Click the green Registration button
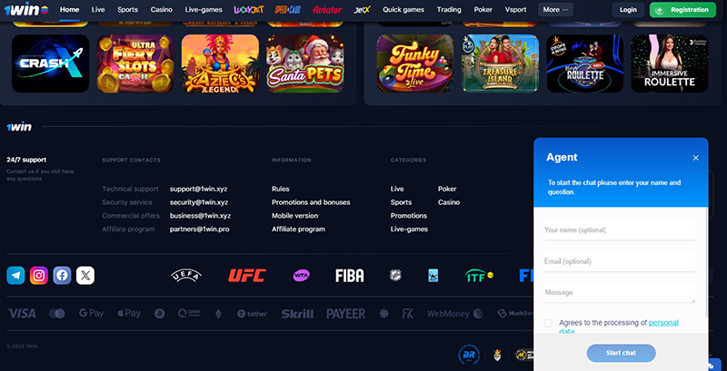The height and width of the screenshot is (371, 727). (x=683, y=10)
